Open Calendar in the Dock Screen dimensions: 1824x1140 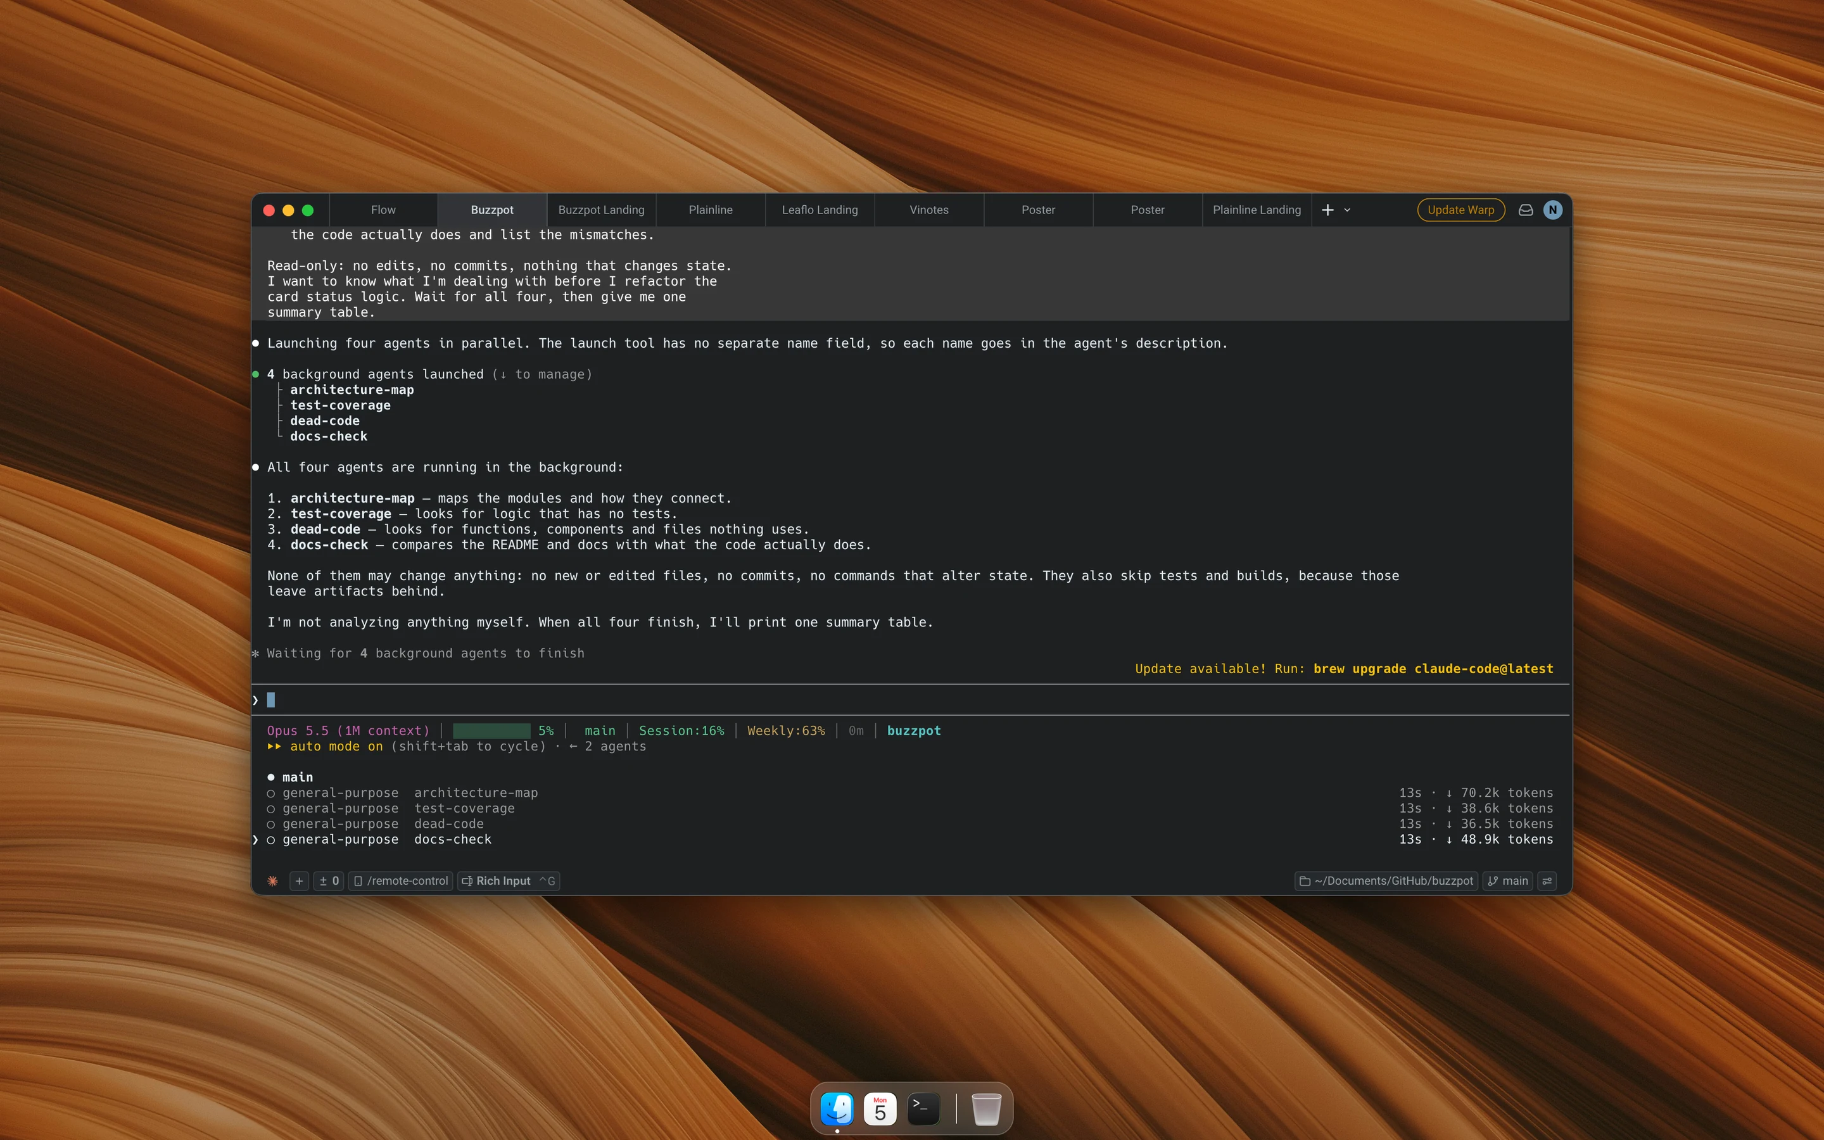pos(880,1108)
